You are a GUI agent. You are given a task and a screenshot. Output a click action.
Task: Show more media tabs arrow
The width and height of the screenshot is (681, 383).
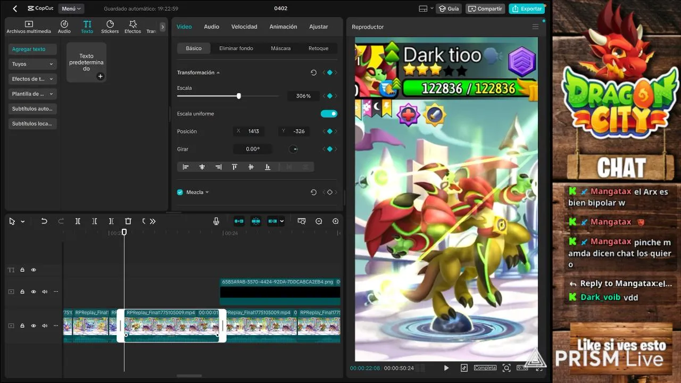point(163,27)
